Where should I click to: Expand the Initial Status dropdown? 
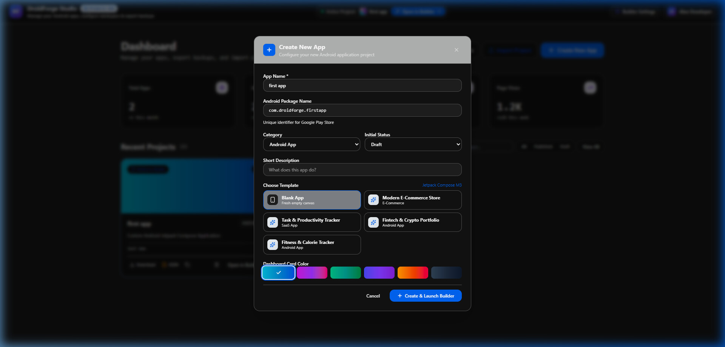413,144
